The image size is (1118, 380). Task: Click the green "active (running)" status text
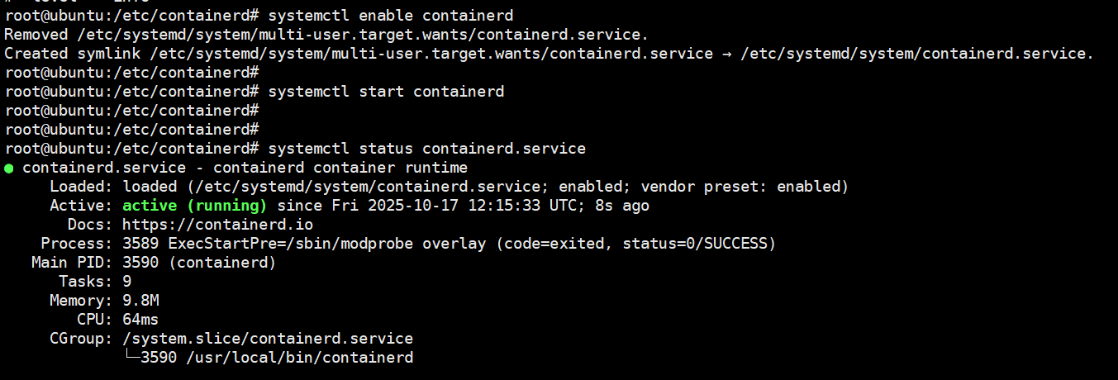click(x=194, y=206)
